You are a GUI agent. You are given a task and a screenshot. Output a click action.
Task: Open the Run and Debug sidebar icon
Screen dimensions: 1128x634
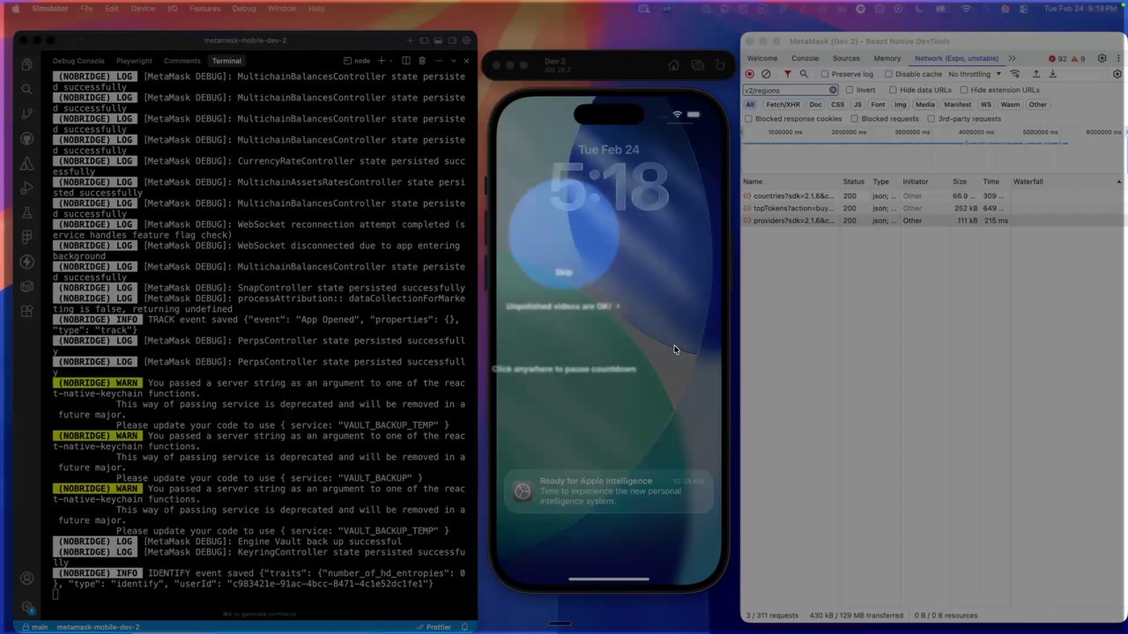[x=26, y=188]
